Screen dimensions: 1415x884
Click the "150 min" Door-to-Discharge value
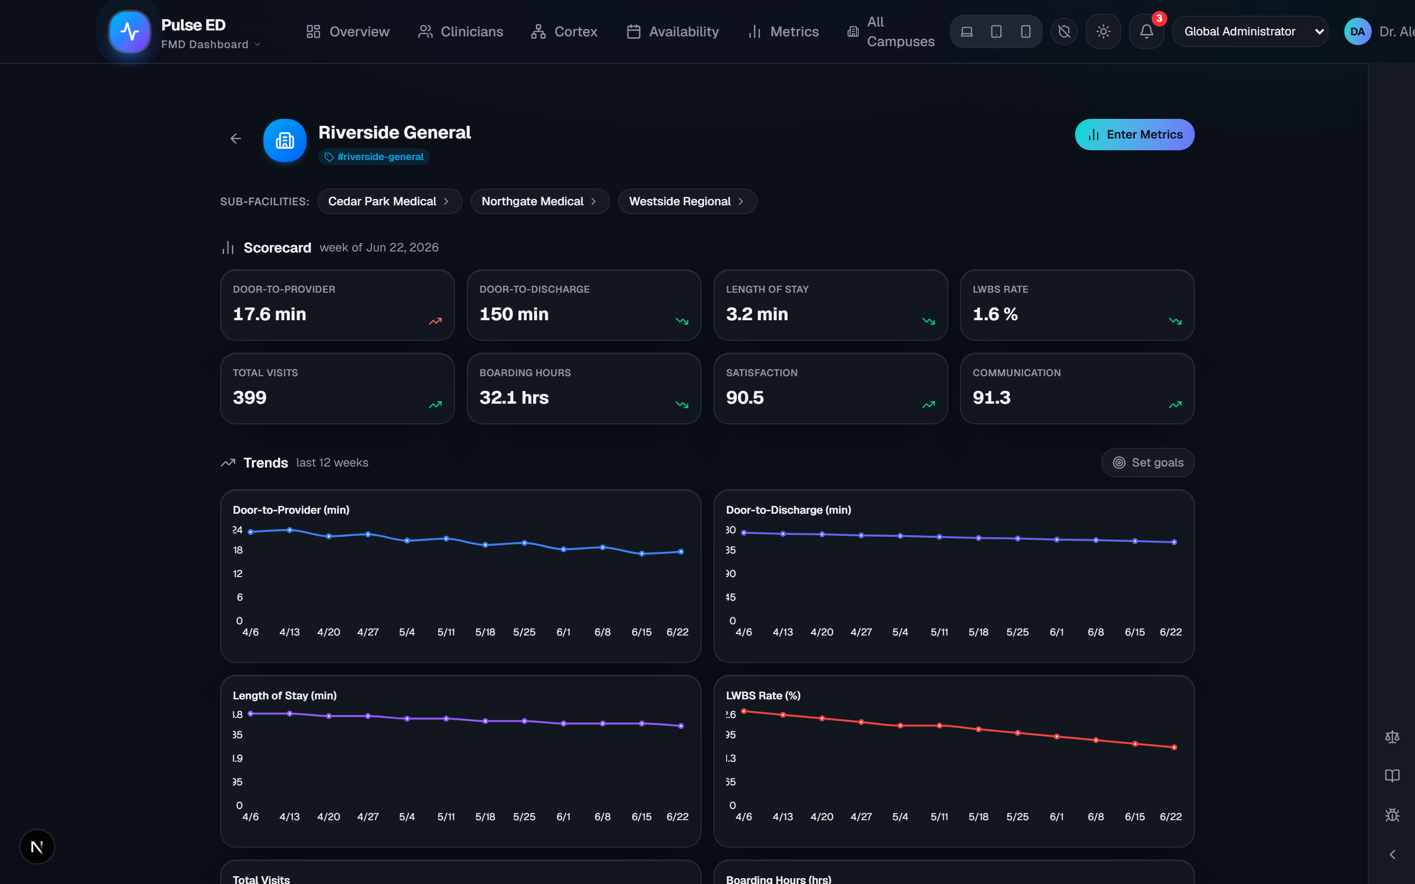[514, 314]
